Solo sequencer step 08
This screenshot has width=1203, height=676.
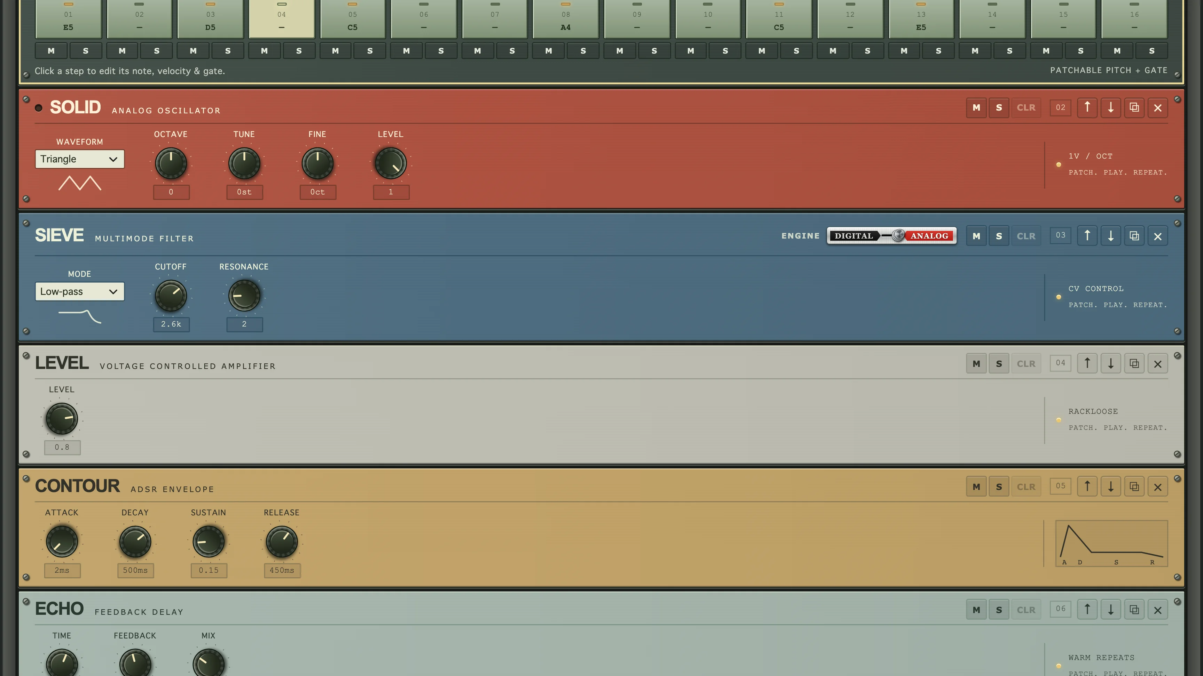tap(583, 50)
